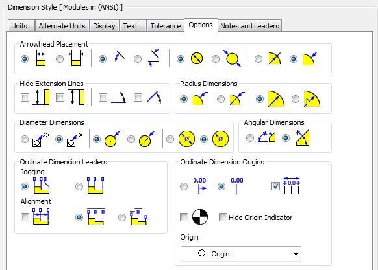Click the linear arrows-inside placement icon
Screen dimensions: 378x270
(41, 58)
